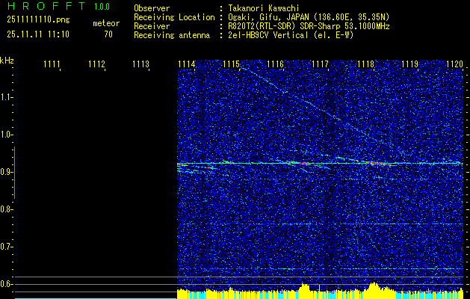Select the 0.6 frequency axis label
This screenshot has height=299, width=470.
(x=7, y=284)
